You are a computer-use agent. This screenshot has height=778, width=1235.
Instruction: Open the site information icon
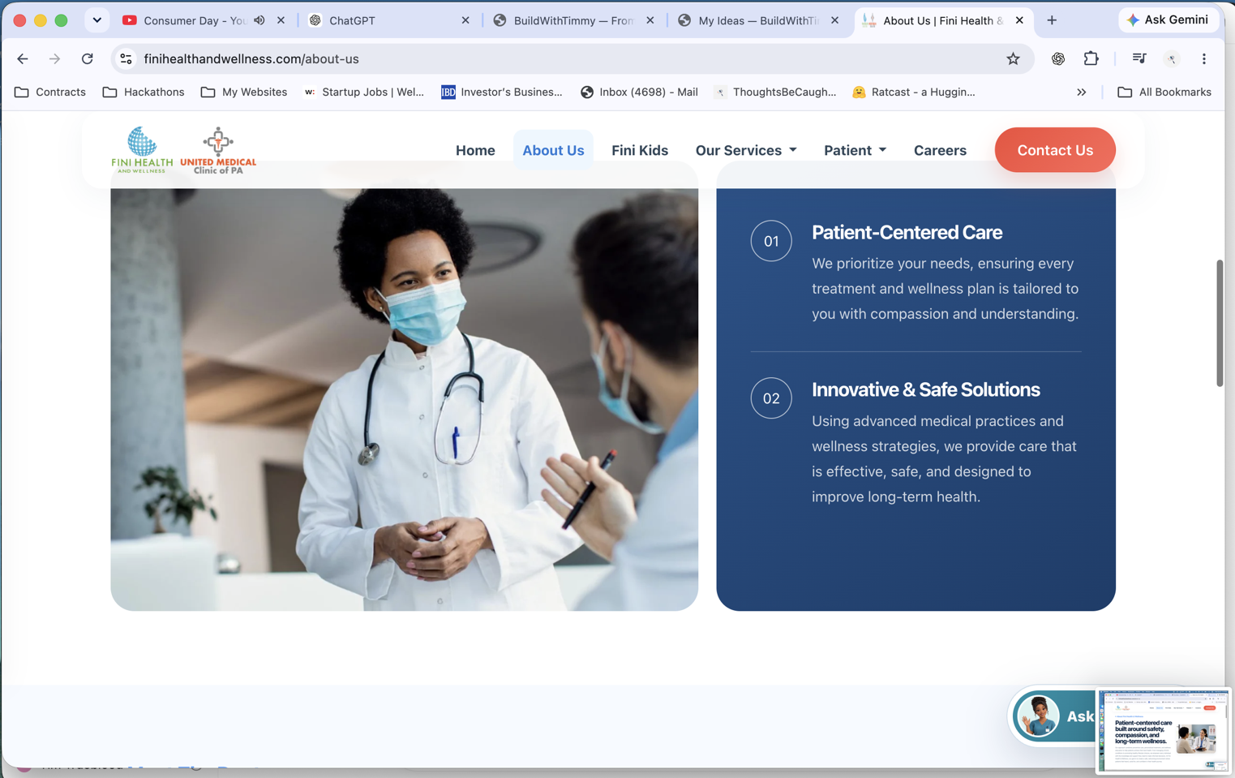126,58
